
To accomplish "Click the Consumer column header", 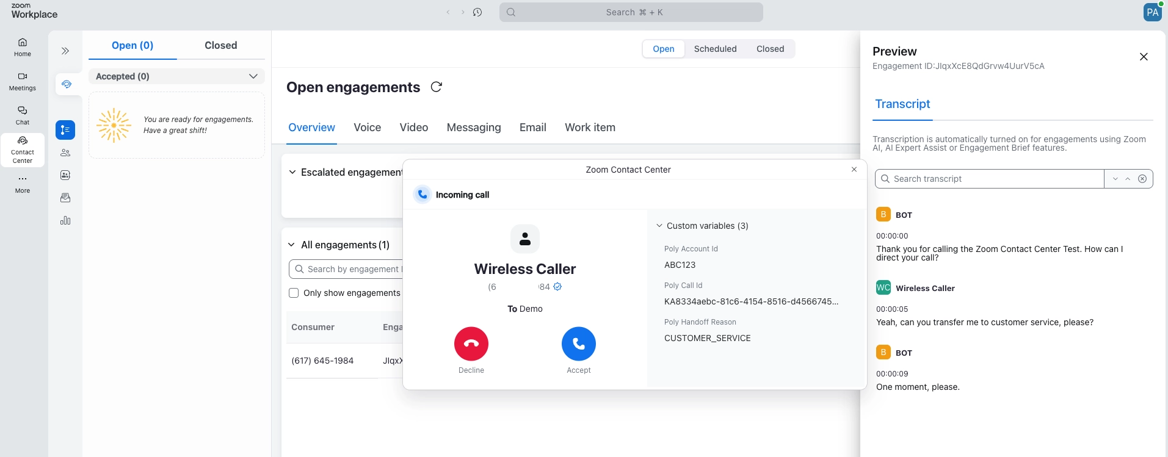I will tap(313, 327).
